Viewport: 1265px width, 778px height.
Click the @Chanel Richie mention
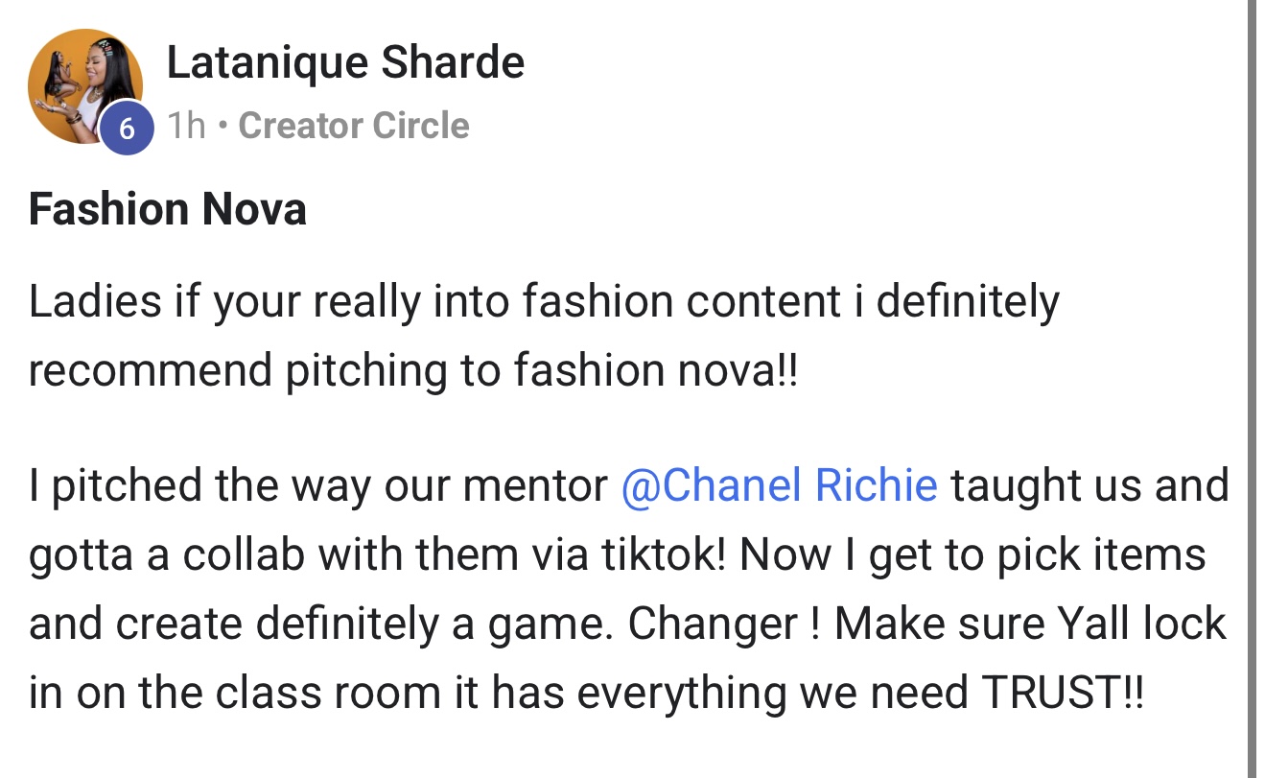(779, 485)
